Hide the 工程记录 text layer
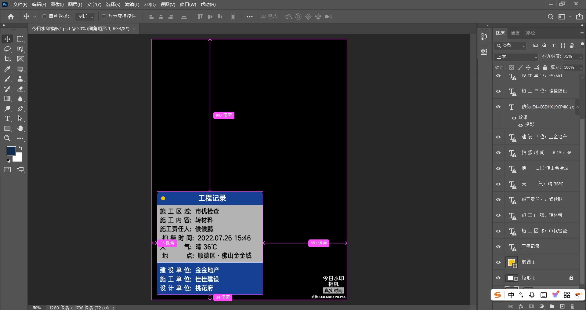586x310 pixels. (x=498, y=247)
